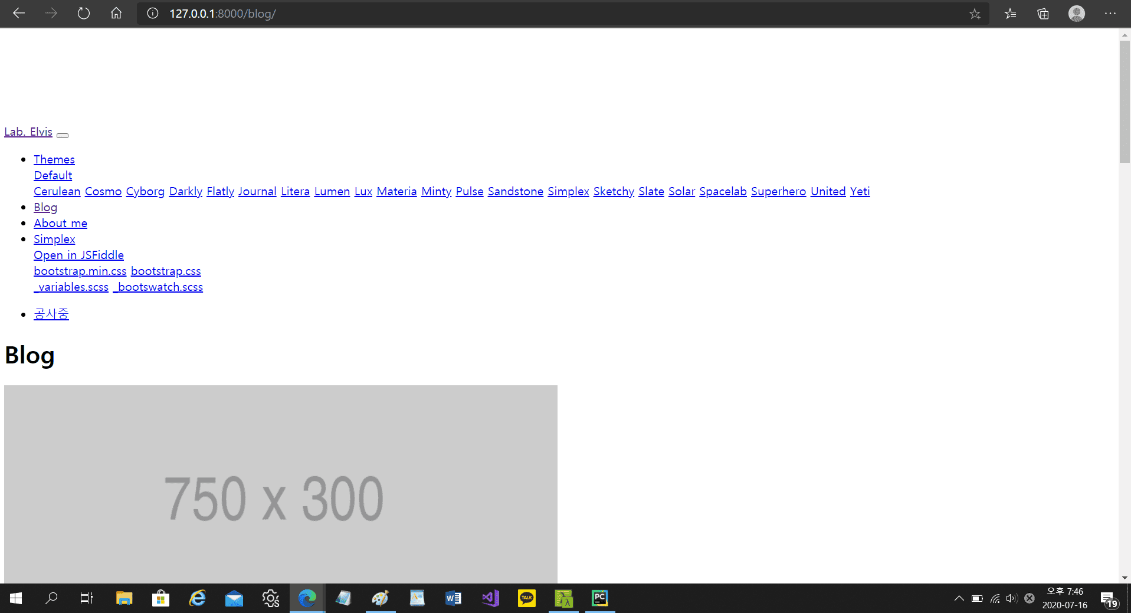Select the Lumen theme
The height and width of the screenshot is (613, 1131).
[x=332, y=191]
